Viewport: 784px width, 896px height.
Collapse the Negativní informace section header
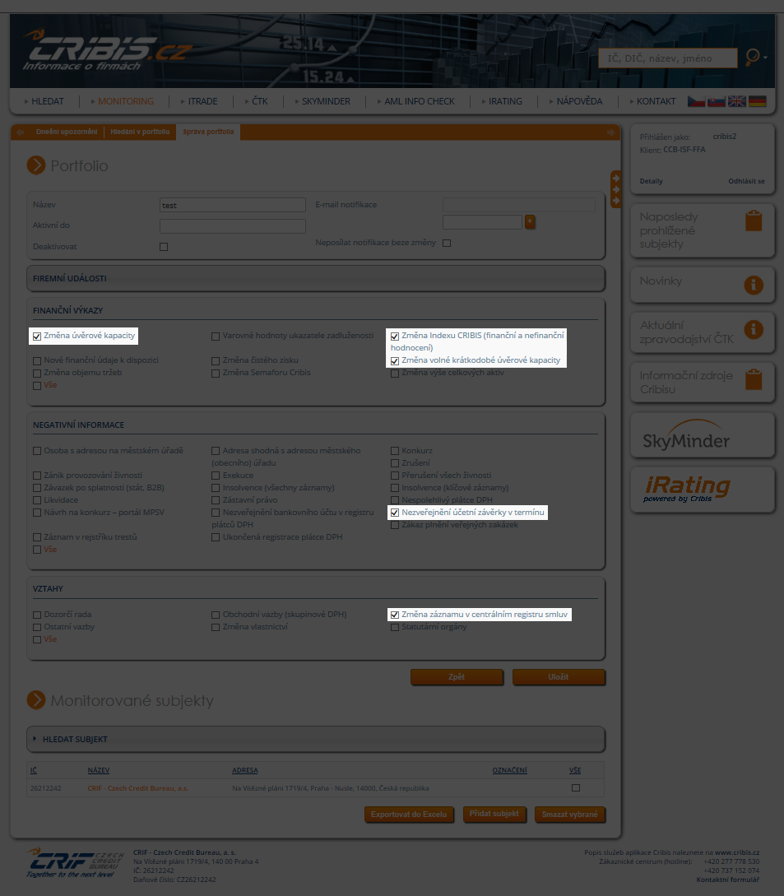(78, 425)
